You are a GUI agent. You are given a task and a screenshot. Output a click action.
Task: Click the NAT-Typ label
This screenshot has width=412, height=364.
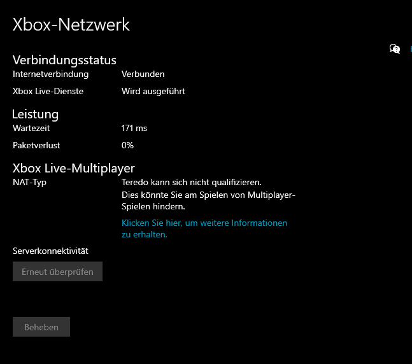tap(29, 182)
